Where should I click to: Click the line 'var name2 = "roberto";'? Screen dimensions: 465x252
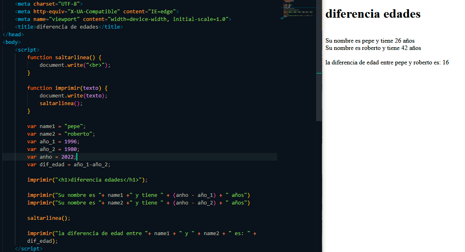(61, 134)
